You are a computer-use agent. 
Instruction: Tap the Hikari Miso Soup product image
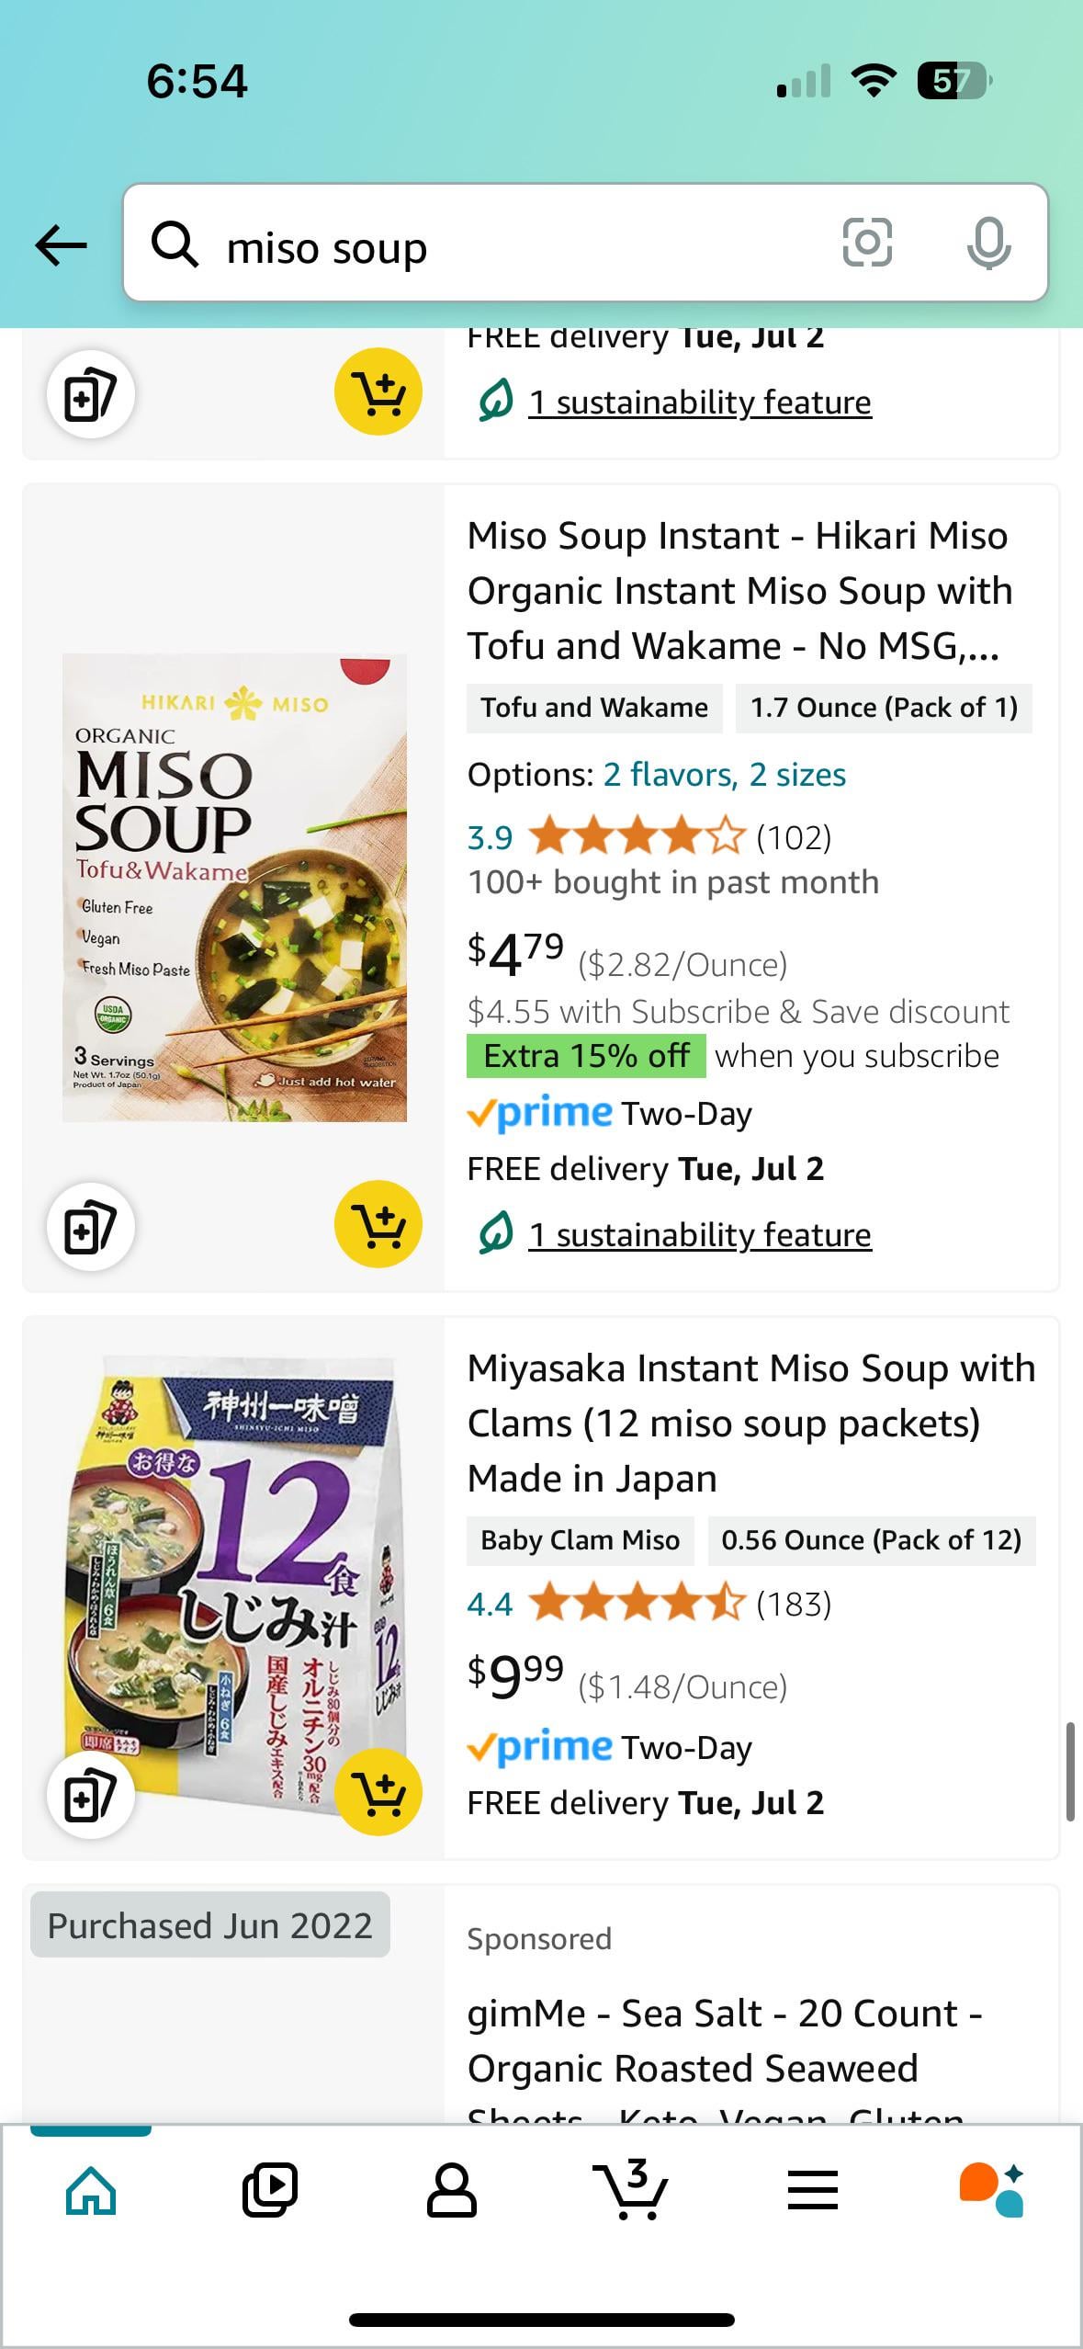click(x=234, y=887)
